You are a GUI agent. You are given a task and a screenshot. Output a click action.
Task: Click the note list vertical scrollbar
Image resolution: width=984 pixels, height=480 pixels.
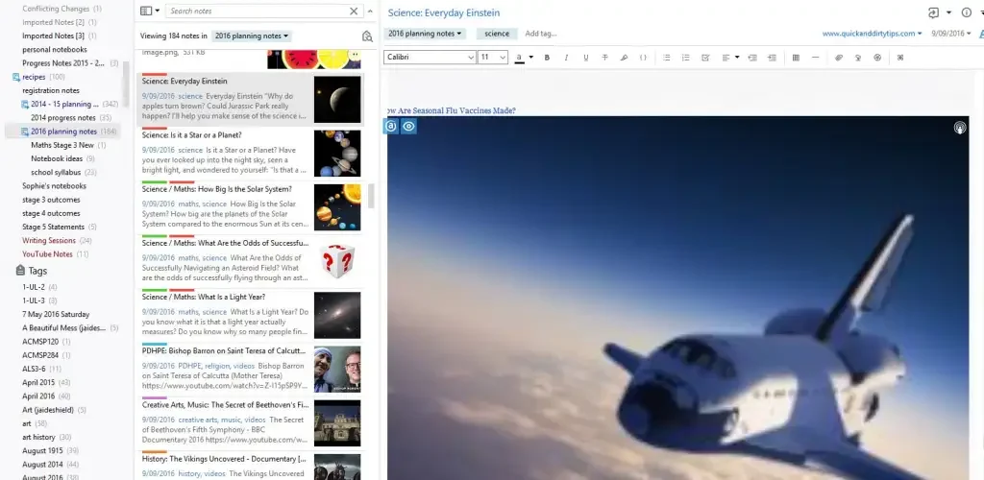pos(371,196)
